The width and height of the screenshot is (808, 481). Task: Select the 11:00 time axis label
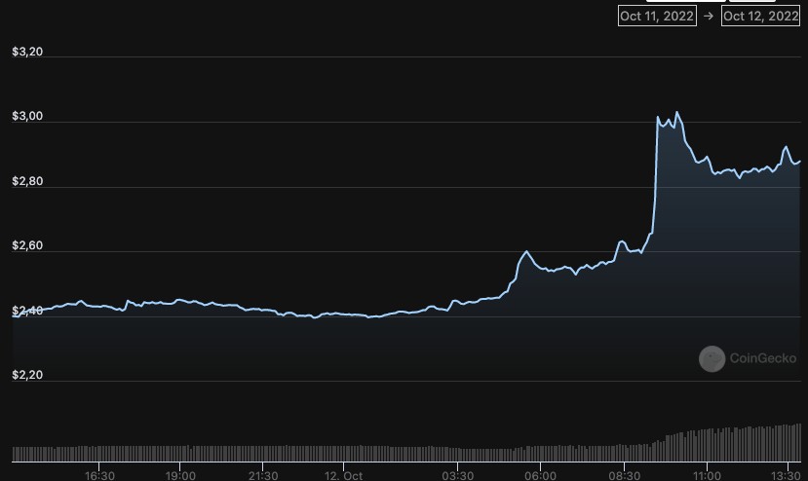pyautogui.click(x=706, y=475)
